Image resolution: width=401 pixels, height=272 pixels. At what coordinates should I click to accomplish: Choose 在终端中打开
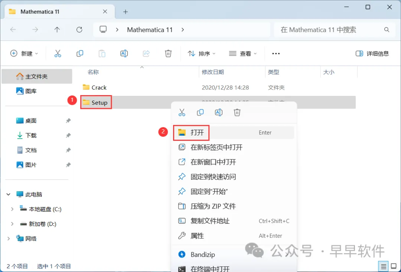pos(234,269)
